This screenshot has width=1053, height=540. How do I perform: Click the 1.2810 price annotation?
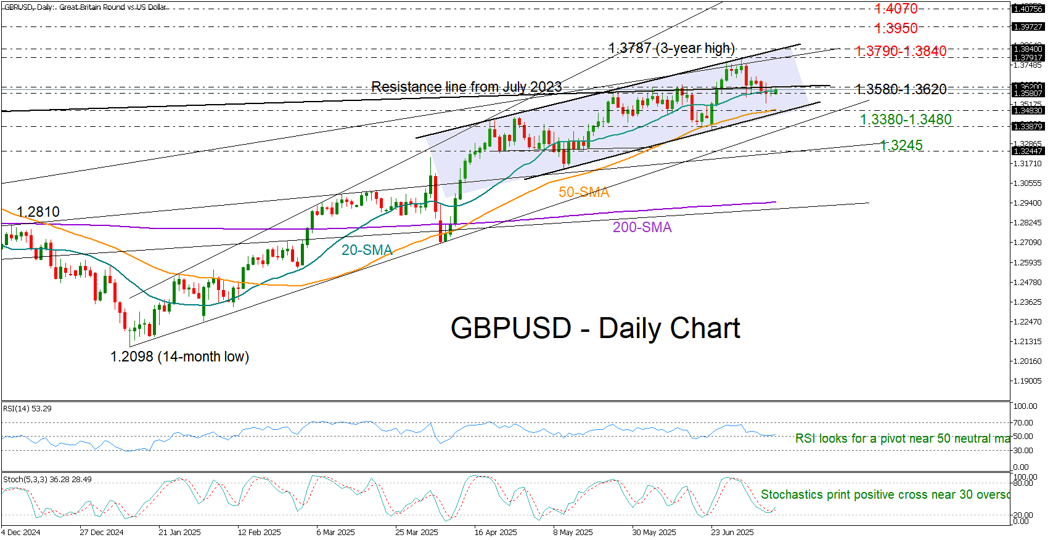point(38,212)
